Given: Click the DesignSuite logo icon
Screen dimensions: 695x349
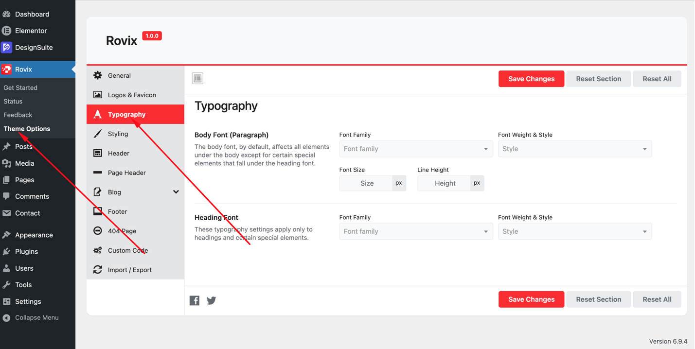Looking at the screenshot, I should coord(7,47).
